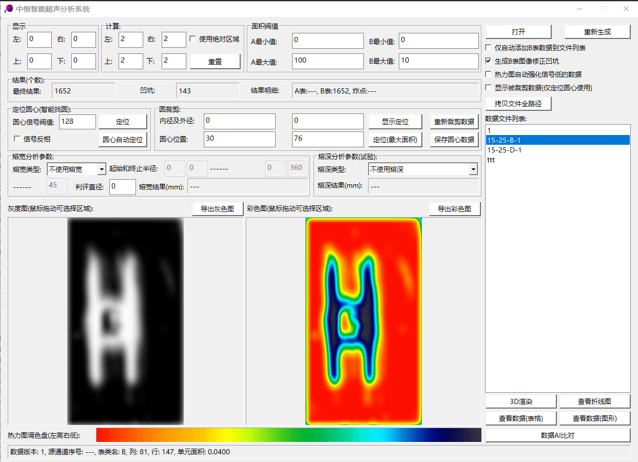Viewport: 638px width, 462px height.
Task: Click the 显示 右 input field
Action: pyautogui.click(x=84, y=40)
